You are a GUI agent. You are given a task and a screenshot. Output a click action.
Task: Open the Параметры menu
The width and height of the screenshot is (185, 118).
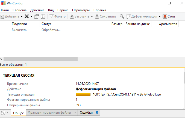[x=81, y=10]
